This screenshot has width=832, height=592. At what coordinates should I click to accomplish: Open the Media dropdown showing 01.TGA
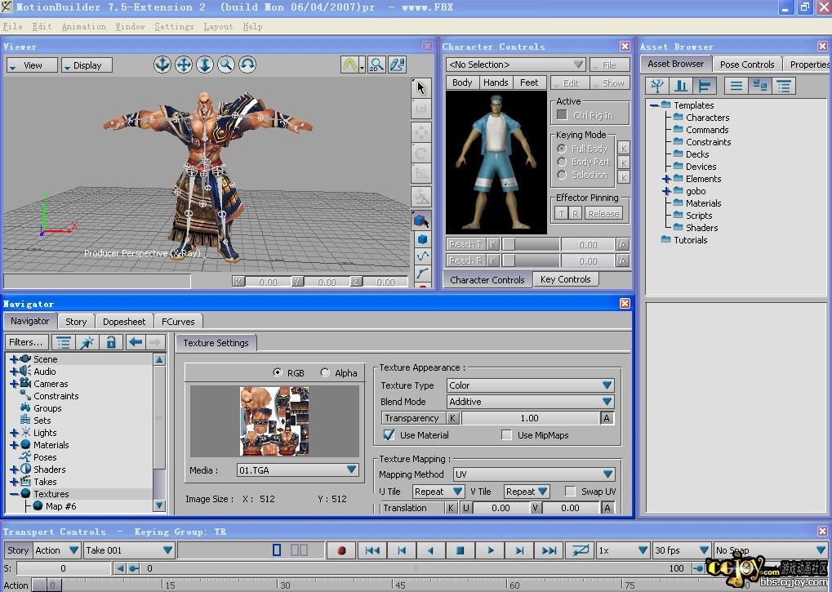[x=297, y=470]
